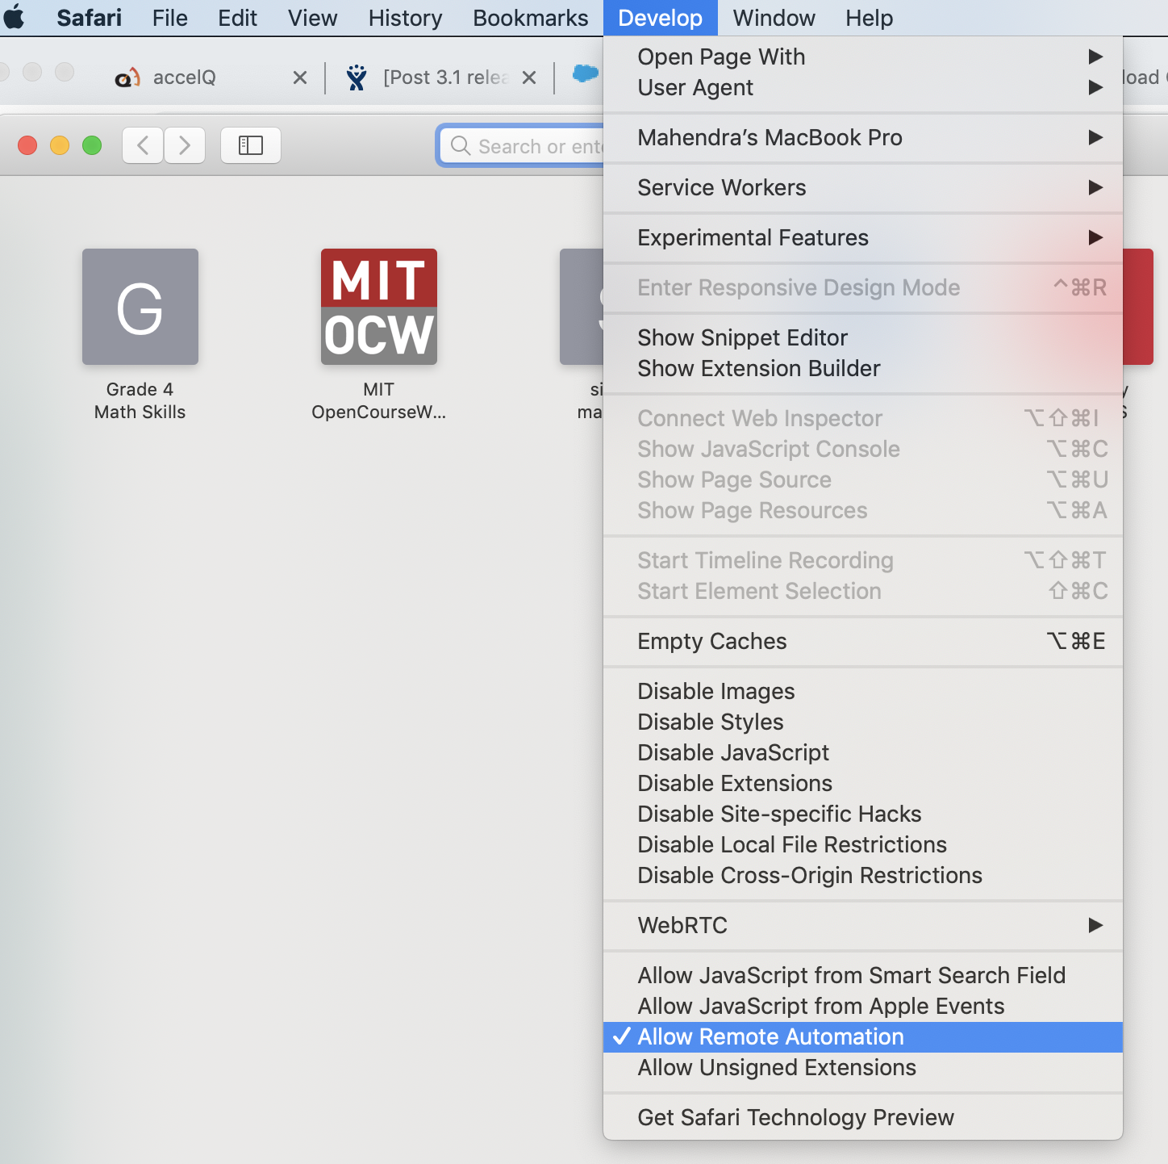Open the Bookmarks menu
The height and width of the screenshot is (1164, 1168).
pyautogui.click(x=530, y=18)
